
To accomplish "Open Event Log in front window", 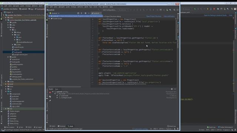I will tap(171, 126).
